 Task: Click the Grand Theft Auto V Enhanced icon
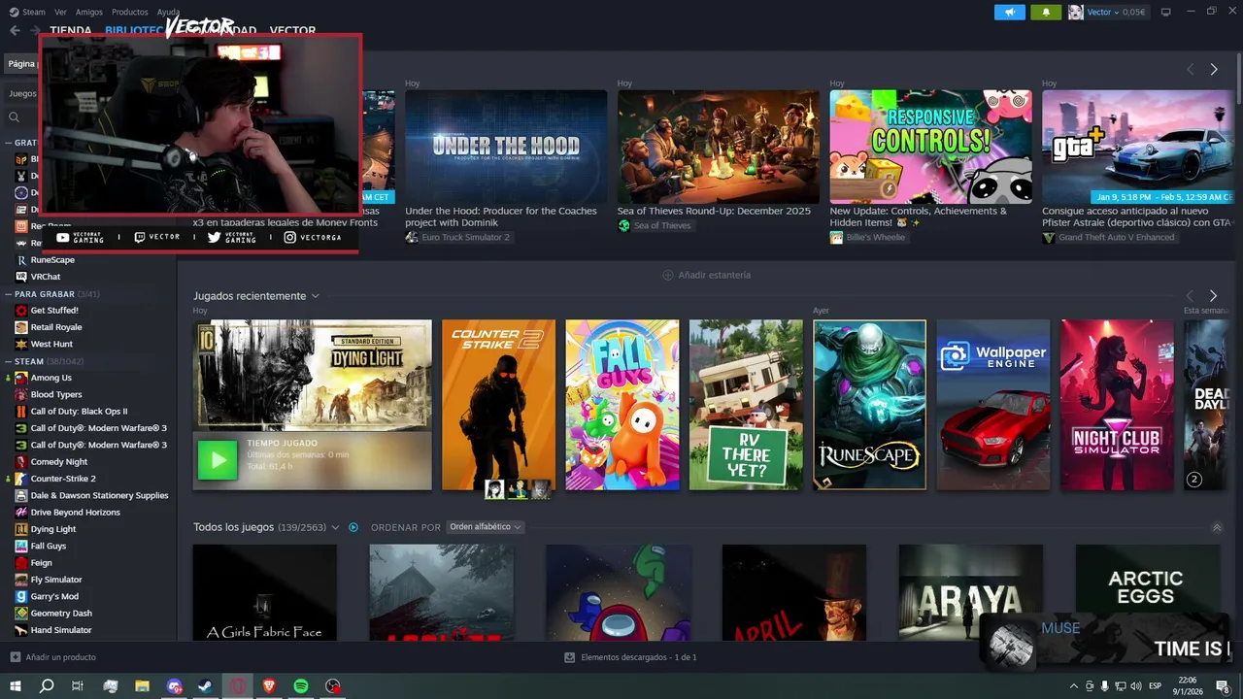(1049, 237)
